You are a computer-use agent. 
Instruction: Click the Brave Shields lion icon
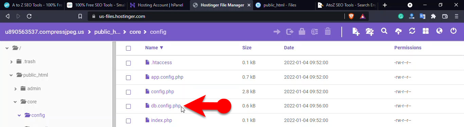351,16
